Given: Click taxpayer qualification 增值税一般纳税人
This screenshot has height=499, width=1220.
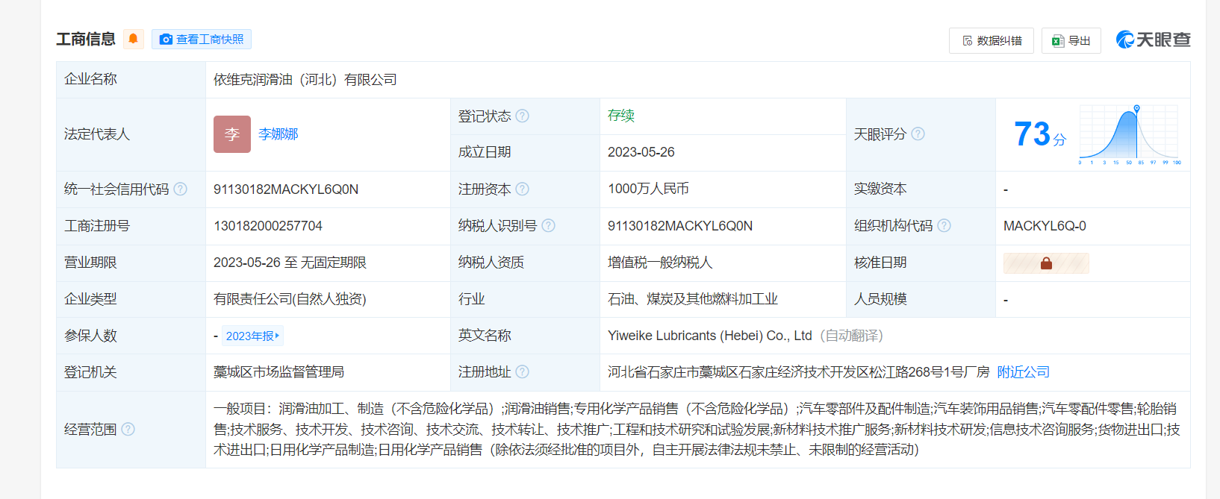Looking at the screenshot, I should 660,263.
